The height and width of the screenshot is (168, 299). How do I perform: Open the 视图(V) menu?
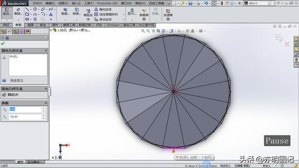coord(64,3)
